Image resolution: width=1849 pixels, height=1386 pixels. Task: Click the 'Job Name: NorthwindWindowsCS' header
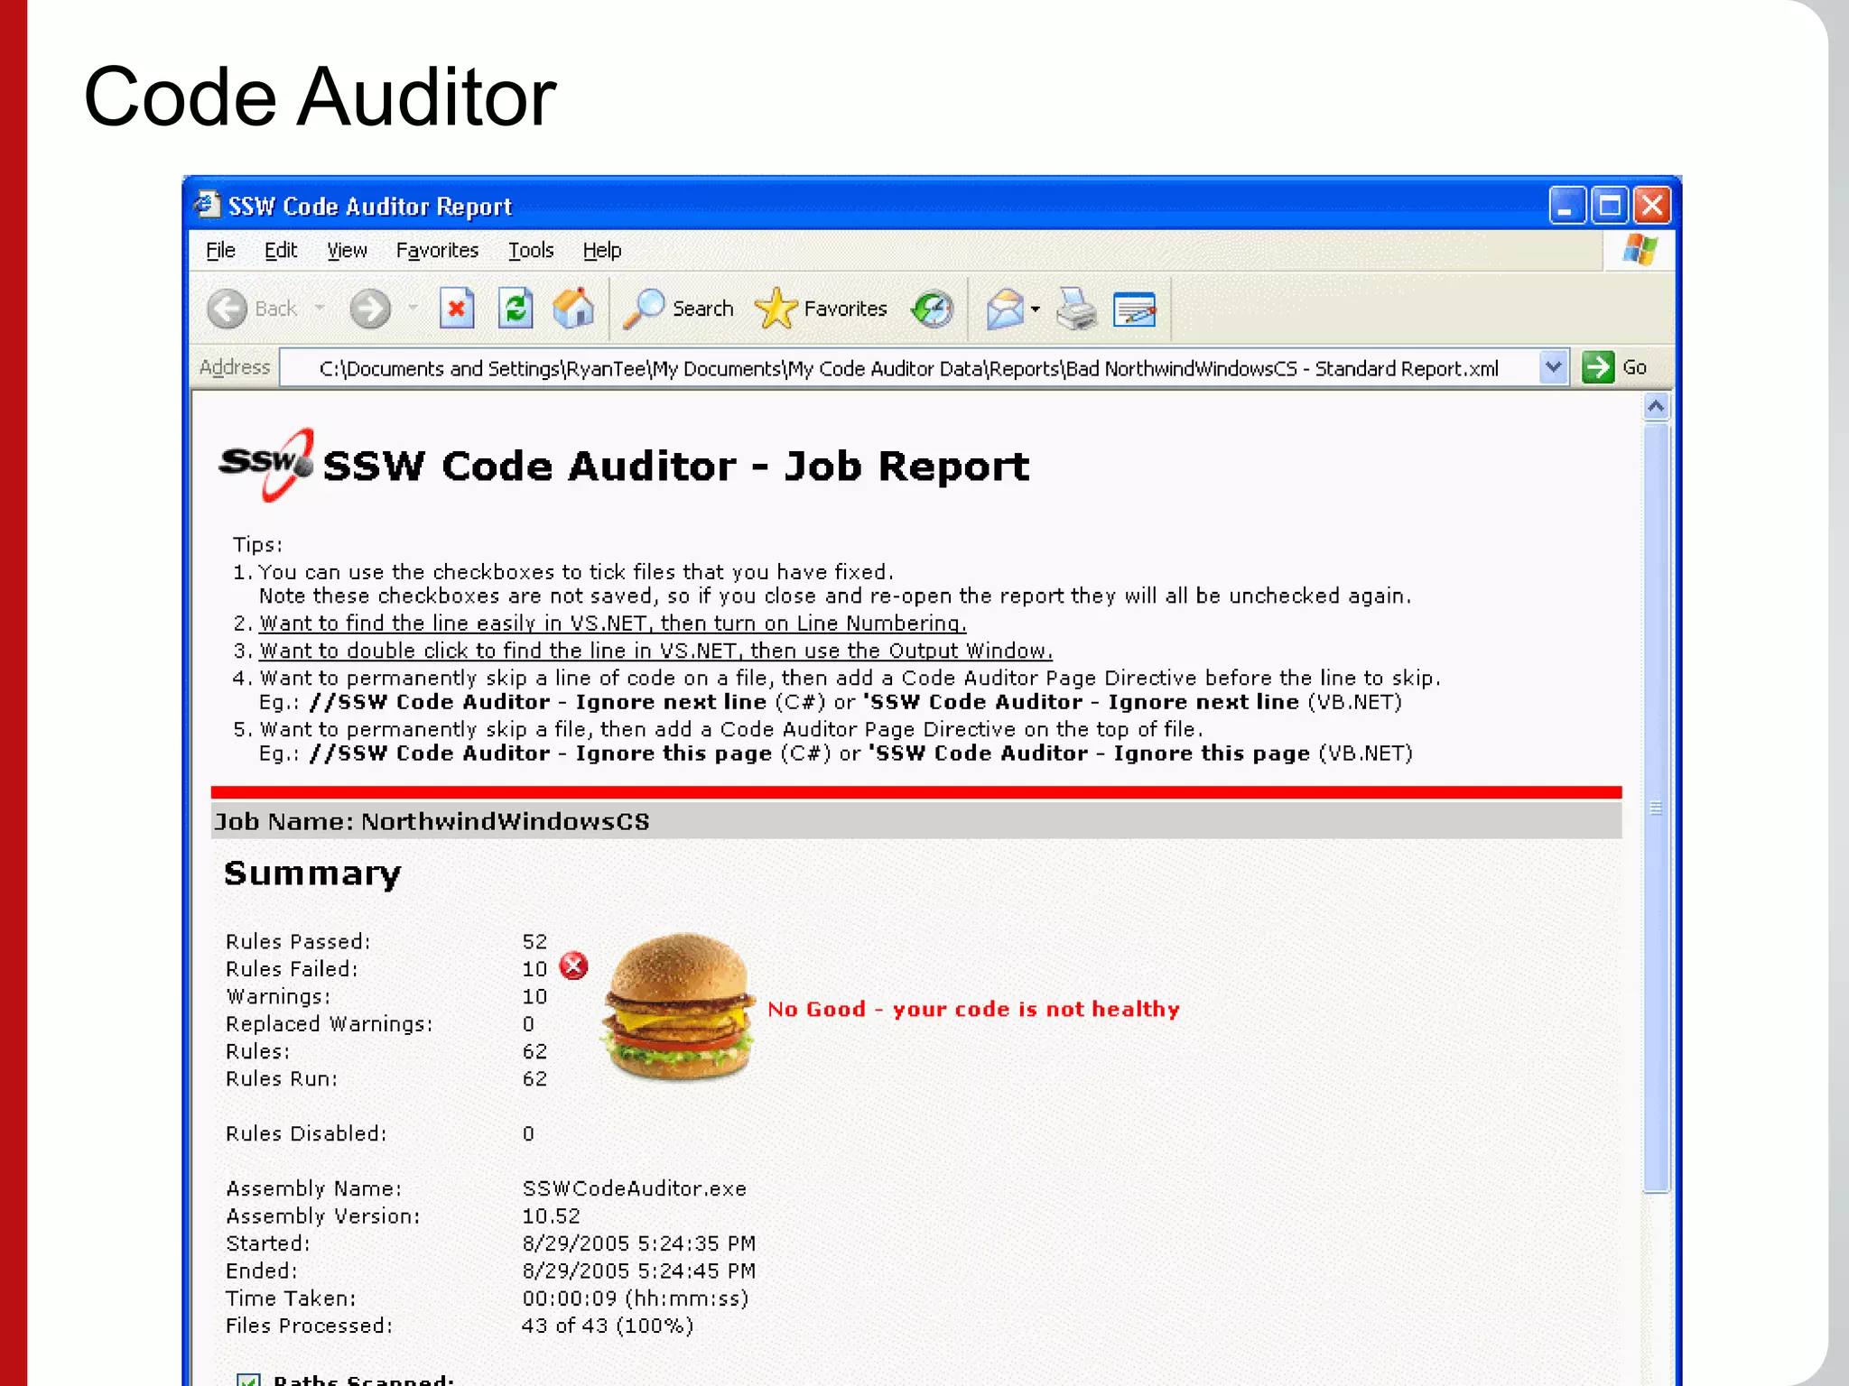432,821
